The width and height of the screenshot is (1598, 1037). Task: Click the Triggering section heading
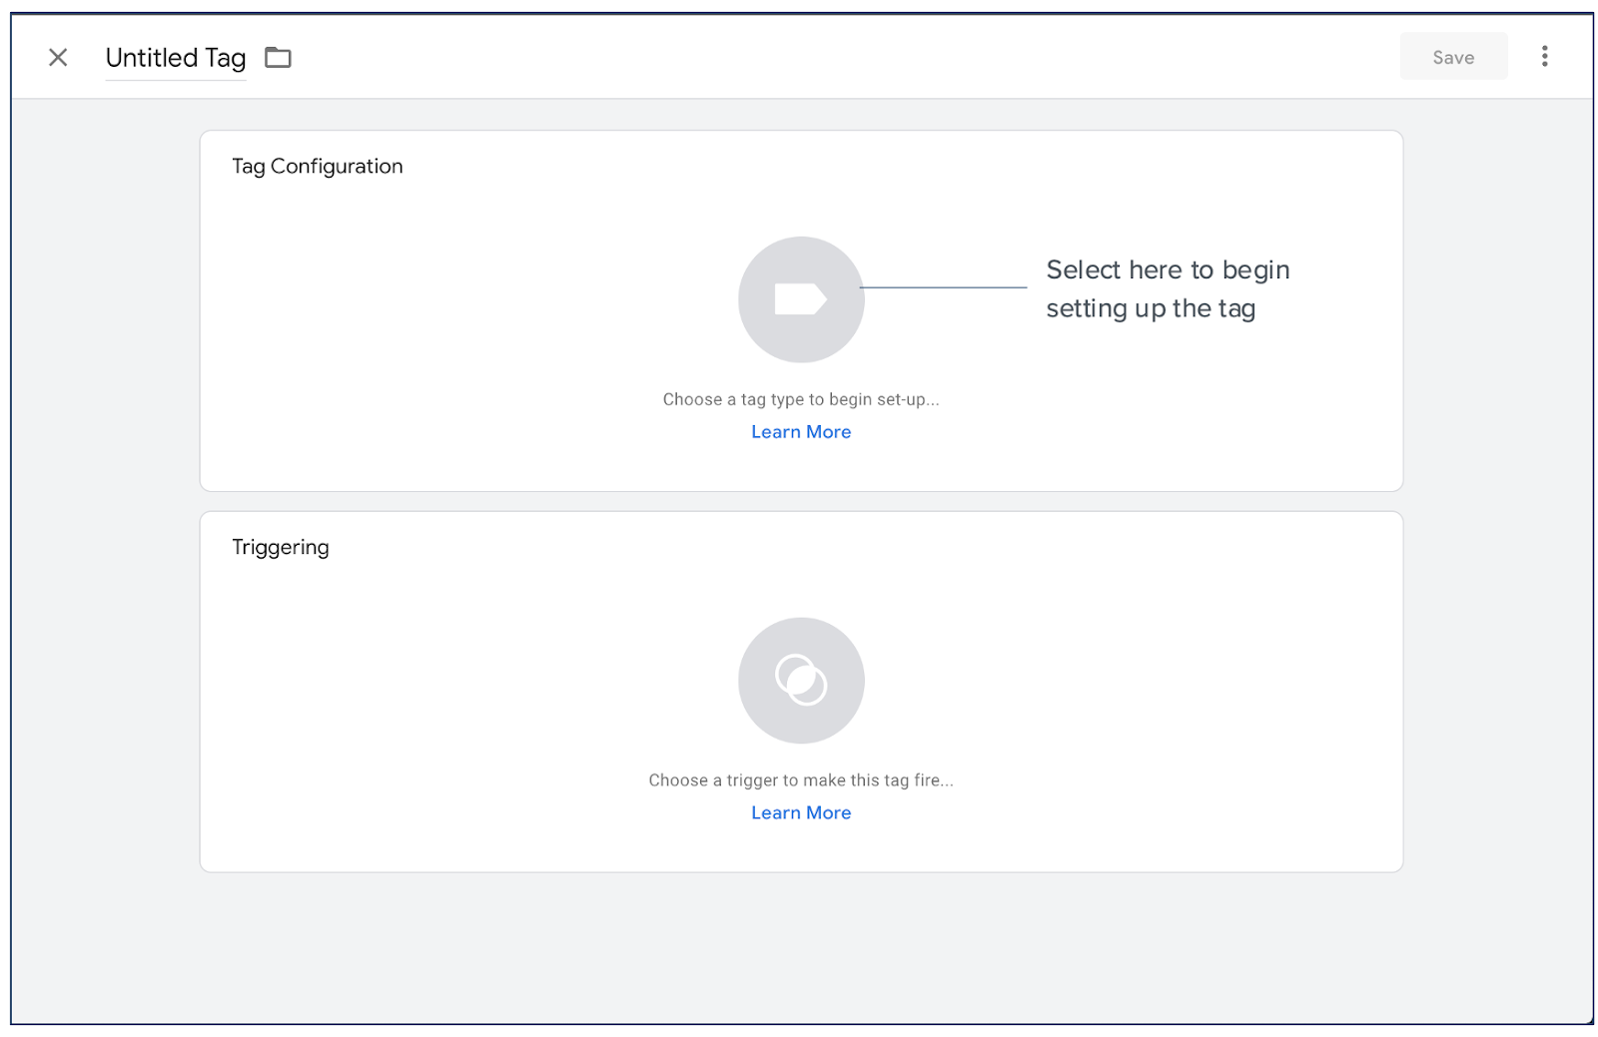281,548
